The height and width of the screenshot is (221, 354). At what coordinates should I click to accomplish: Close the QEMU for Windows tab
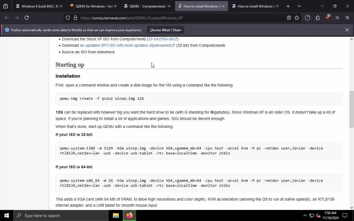point(115,6)
